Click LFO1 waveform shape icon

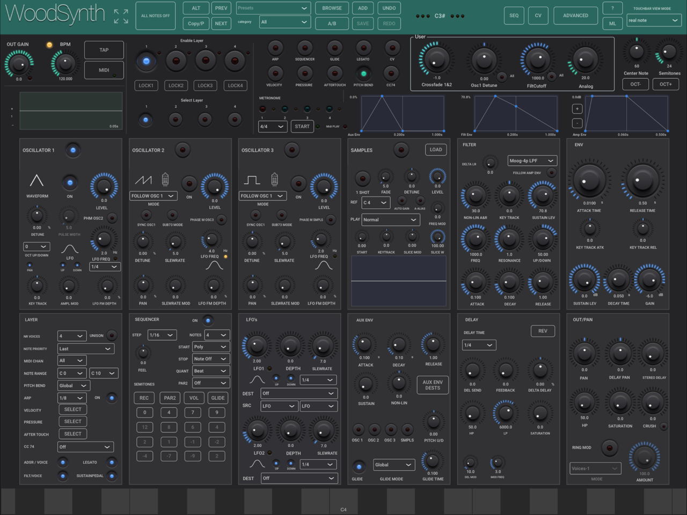coord(258,379)
